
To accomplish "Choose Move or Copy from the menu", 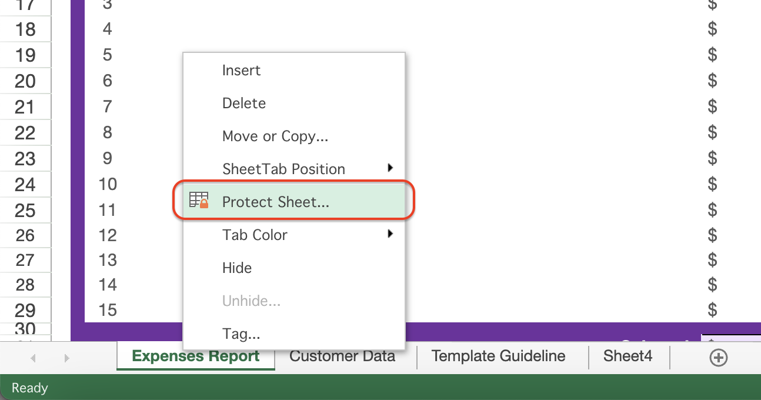I will tap(275, 136).
